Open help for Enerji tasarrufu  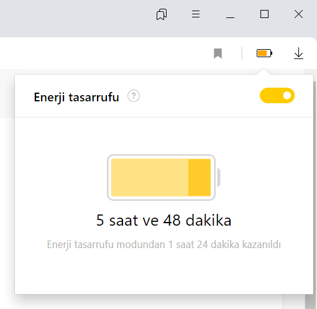click(134, 96)
